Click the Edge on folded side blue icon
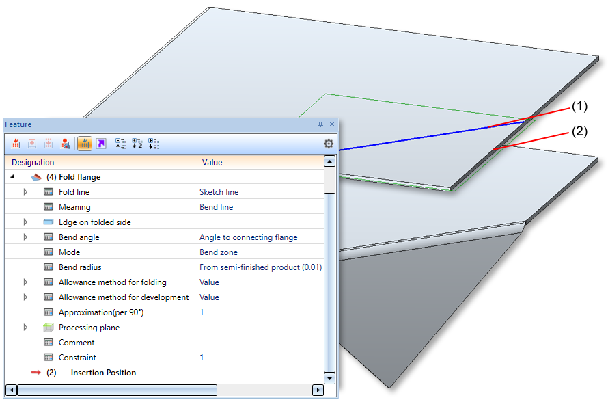608x400 pixels. point(48,222)
